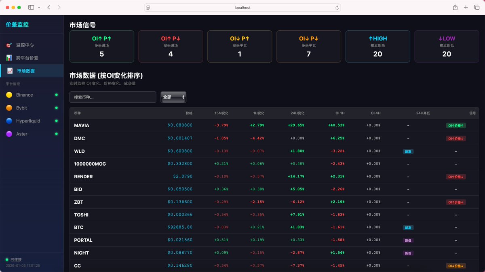This screenshot has width=485, height=272.
Task: Toggle Aster monitoring status indicator
Action: click(x=56, y=134)
